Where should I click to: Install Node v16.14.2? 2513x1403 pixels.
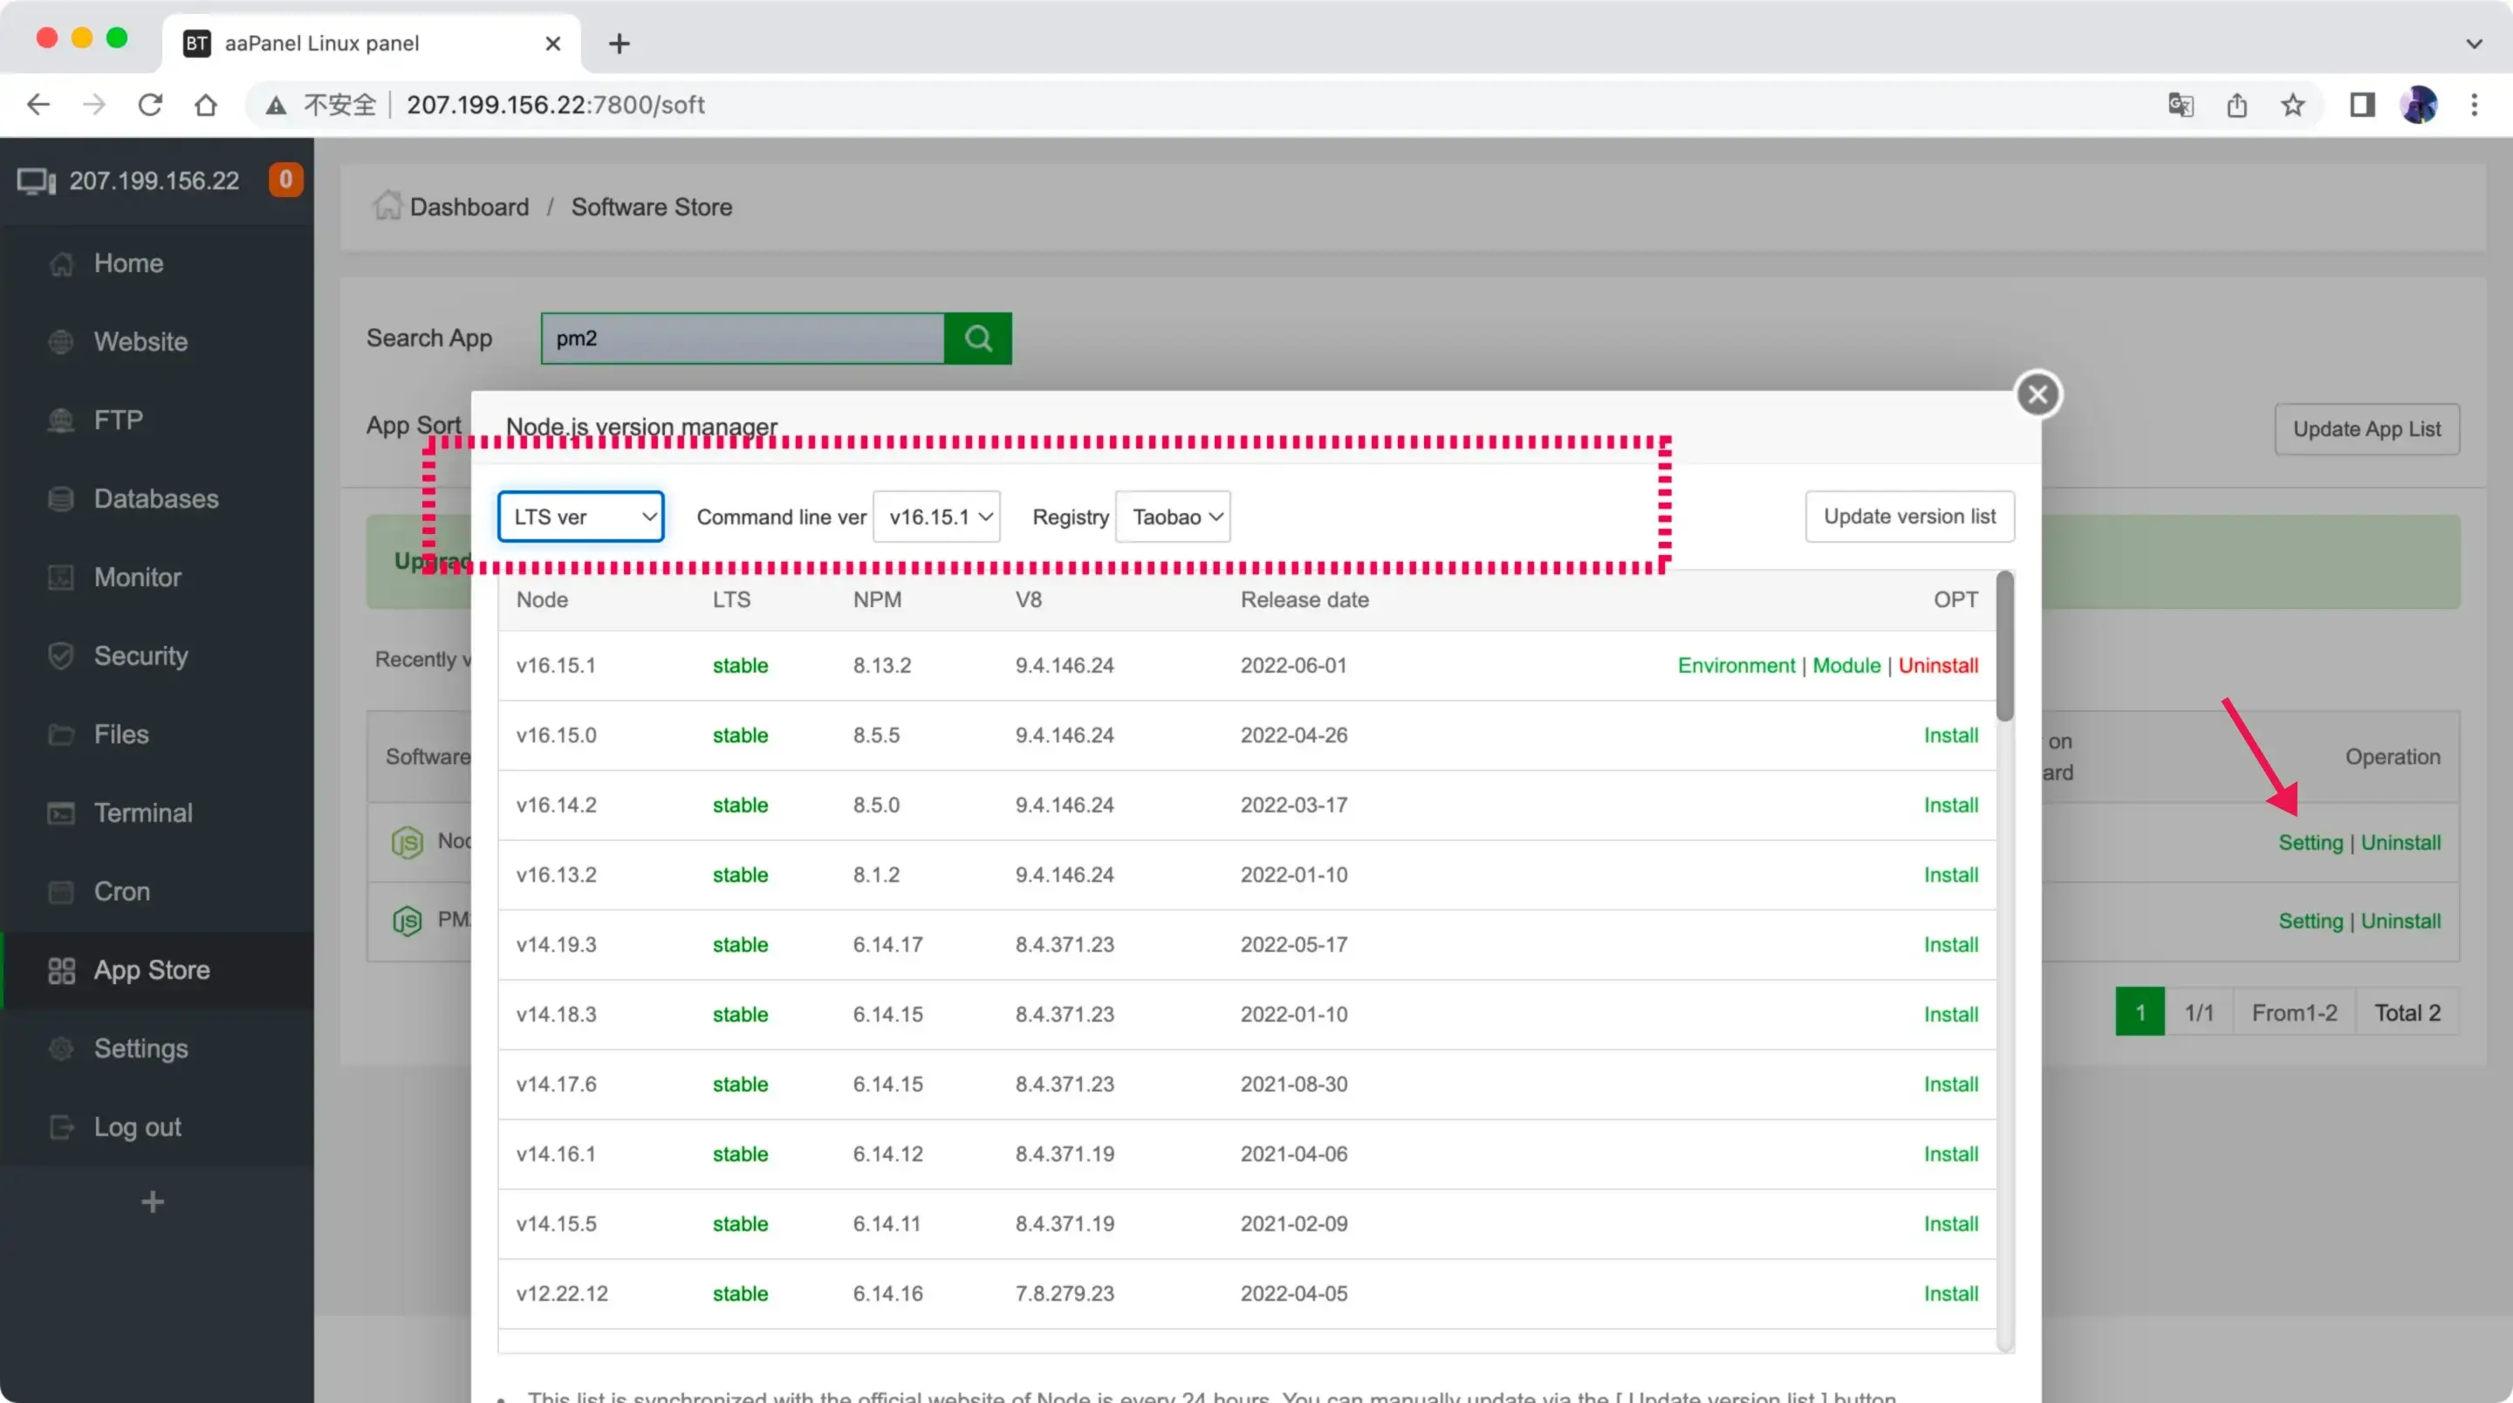1950,805
